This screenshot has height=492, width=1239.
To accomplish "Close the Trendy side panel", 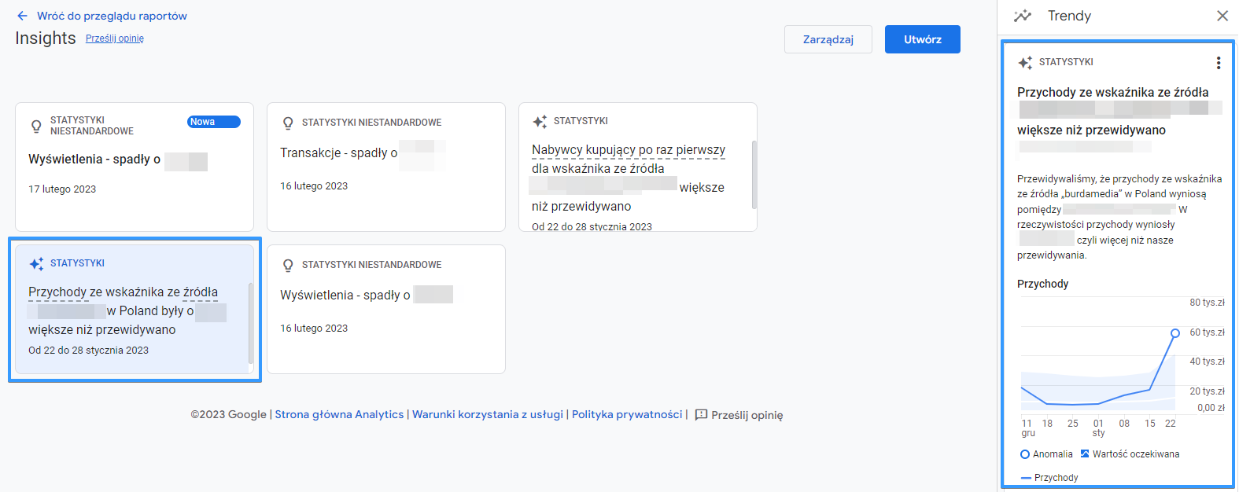I will (x=1222, y=16).
